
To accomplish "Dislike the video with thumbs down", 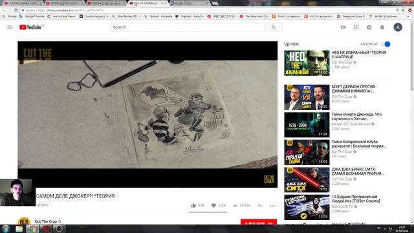I will [213, 205].
